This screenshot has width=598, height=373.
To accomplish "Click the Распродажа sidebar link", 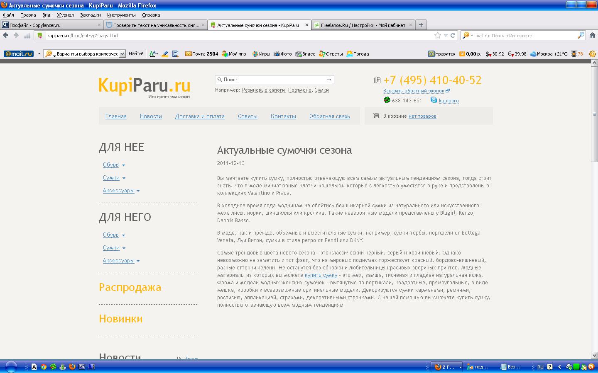I will click(130, 287).
